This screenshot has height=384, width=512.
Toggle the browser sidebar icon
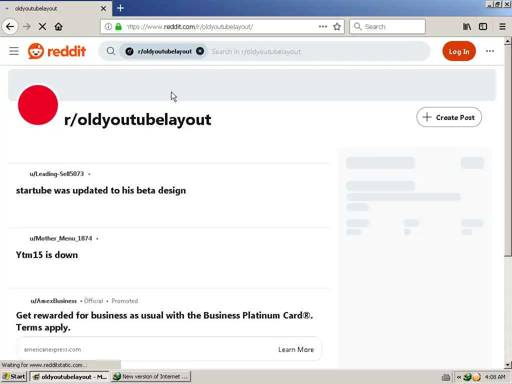click(483, 26)
